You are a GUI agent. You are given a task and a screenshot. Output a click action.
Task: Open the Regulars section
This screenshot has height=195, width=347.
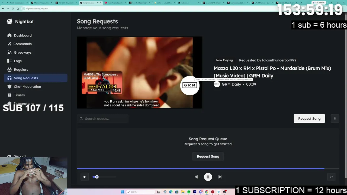point(36,70)
